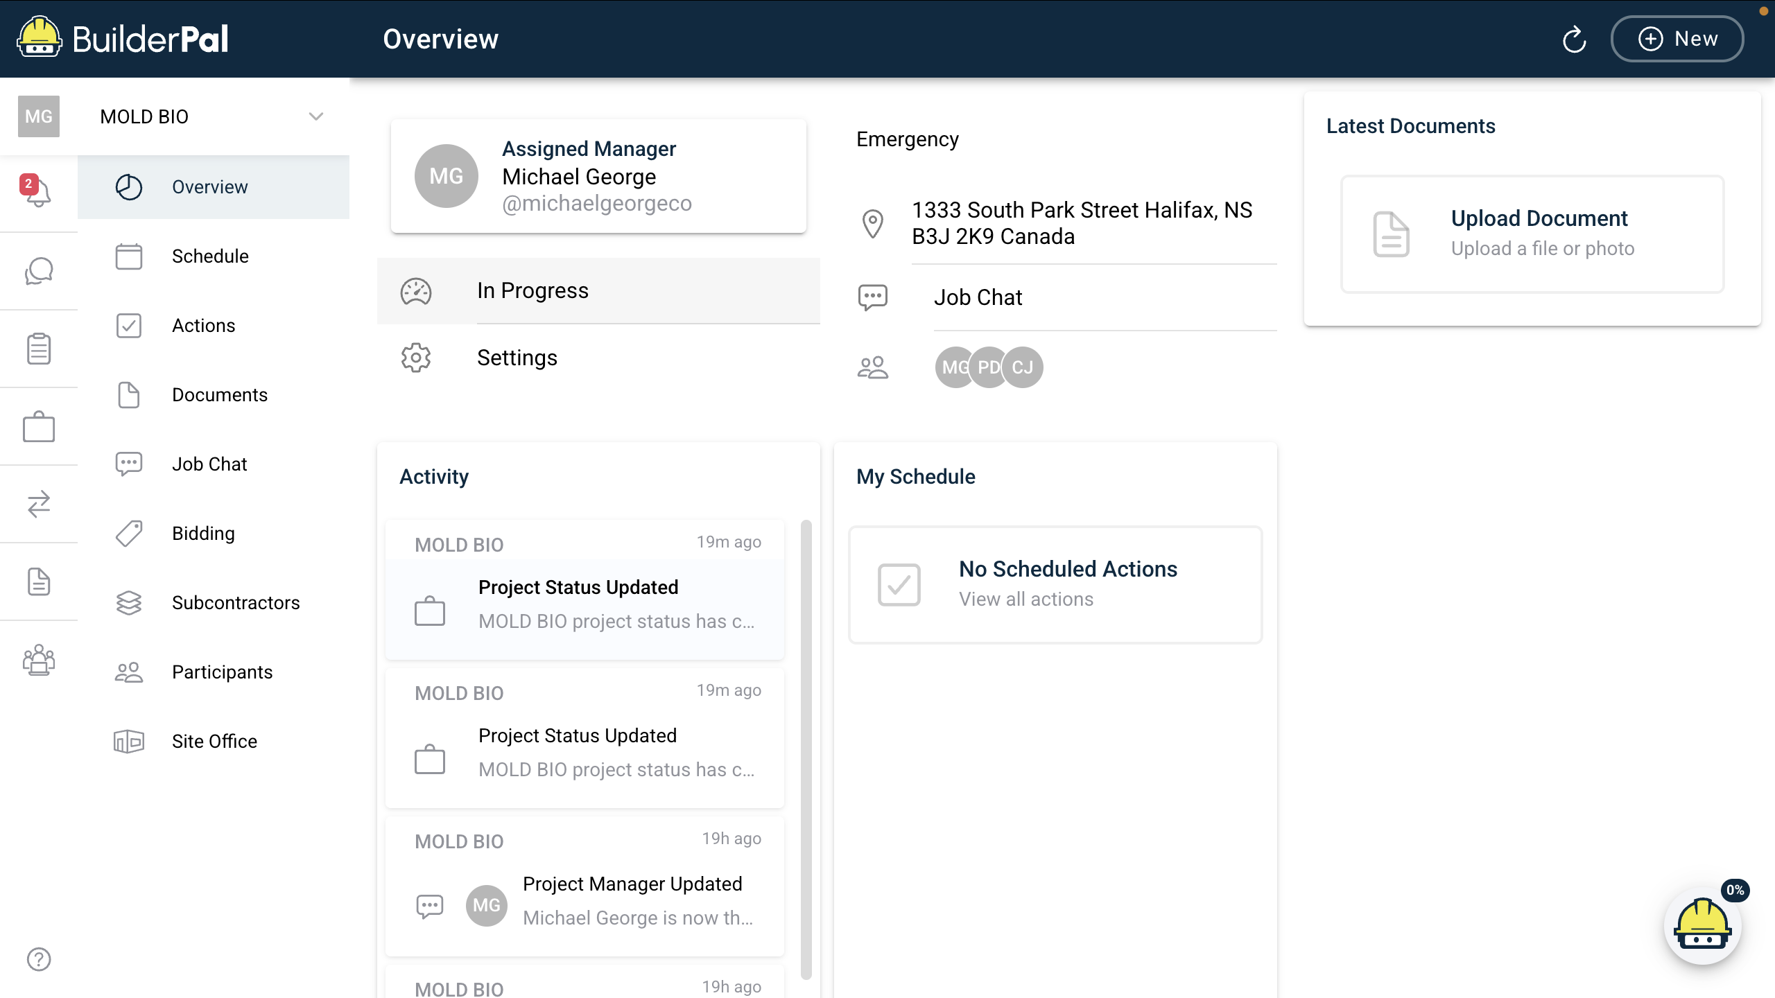This screenshot has height=998, width=1775.
Task: Click the transfer arrows icon in left rail
Action: tap(38, 504)
